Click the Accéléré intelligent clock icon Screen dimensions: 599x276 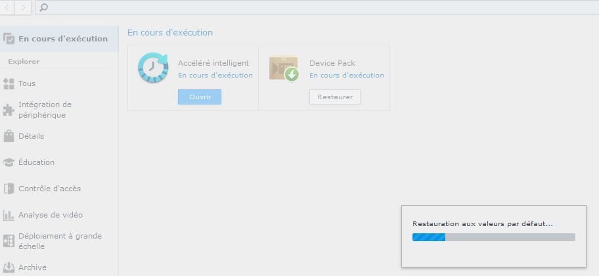coord(153,68)
